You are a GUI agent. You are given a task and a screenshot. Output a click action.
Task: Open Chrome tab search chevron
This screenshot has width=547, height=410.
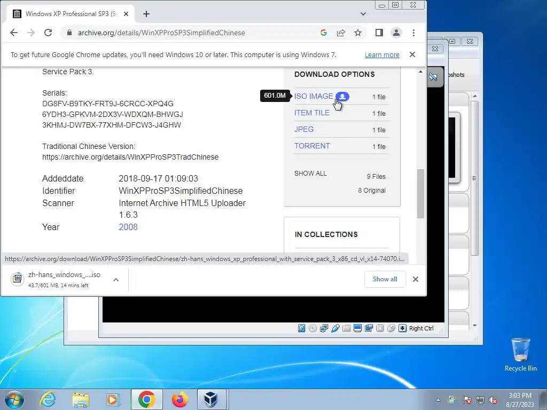click(363, 14)
